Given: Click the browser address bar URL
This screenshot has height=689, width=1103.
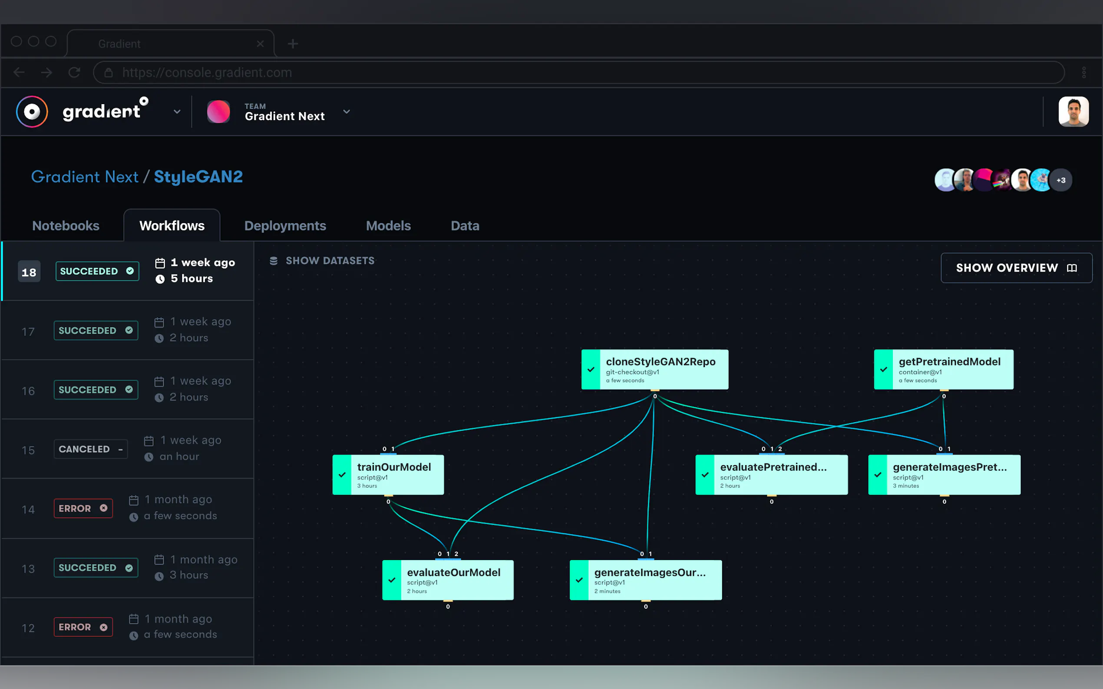Looking at the screenshot, I should click(207, 72).
